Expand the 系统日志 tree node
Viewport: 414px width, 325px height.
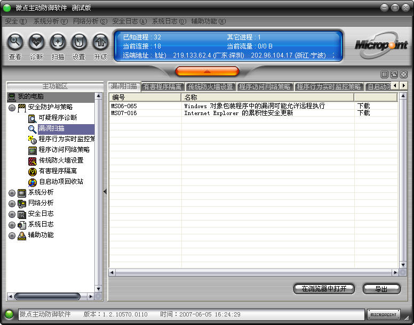(12, 225)
